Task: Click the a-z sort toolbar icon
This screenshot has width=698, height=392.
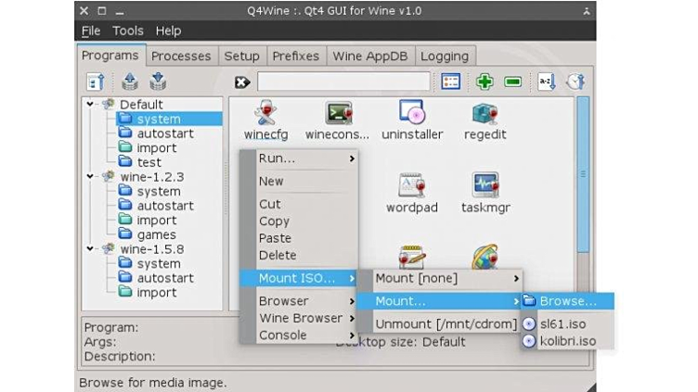Action: (x=547, y=82)
